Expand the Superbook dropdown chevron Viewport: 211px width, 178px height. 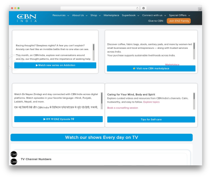click(138, 16)
